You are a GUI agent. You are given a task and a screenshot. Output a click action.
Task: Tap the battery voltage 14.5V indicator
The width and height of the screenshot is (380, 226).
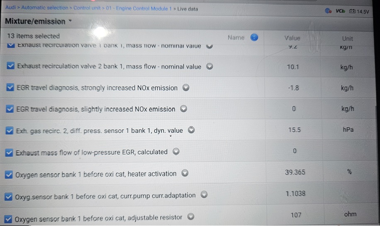pos(359,11)
